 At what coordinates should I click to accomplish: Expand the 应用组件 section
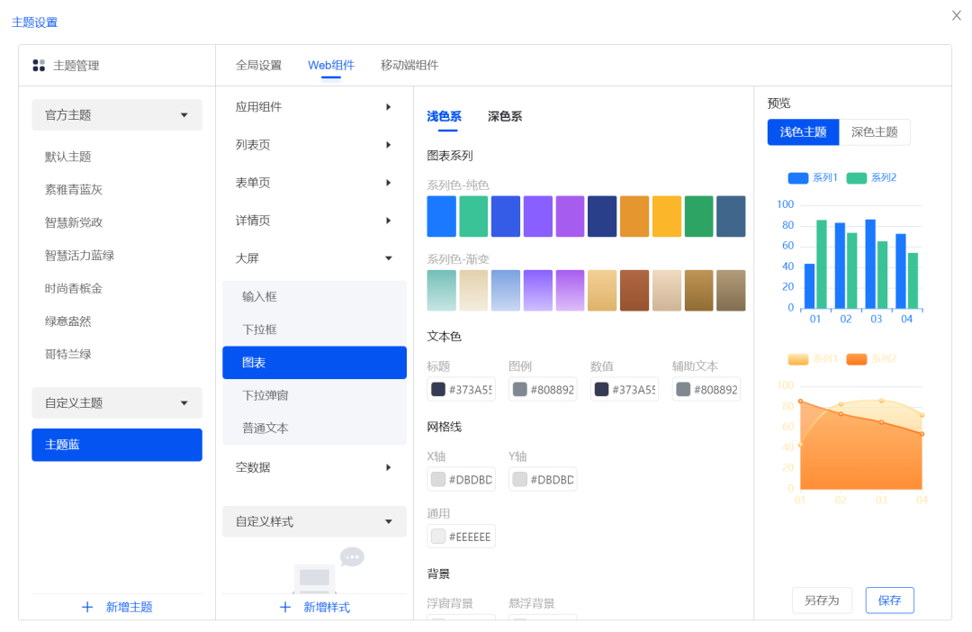(314, 106)
